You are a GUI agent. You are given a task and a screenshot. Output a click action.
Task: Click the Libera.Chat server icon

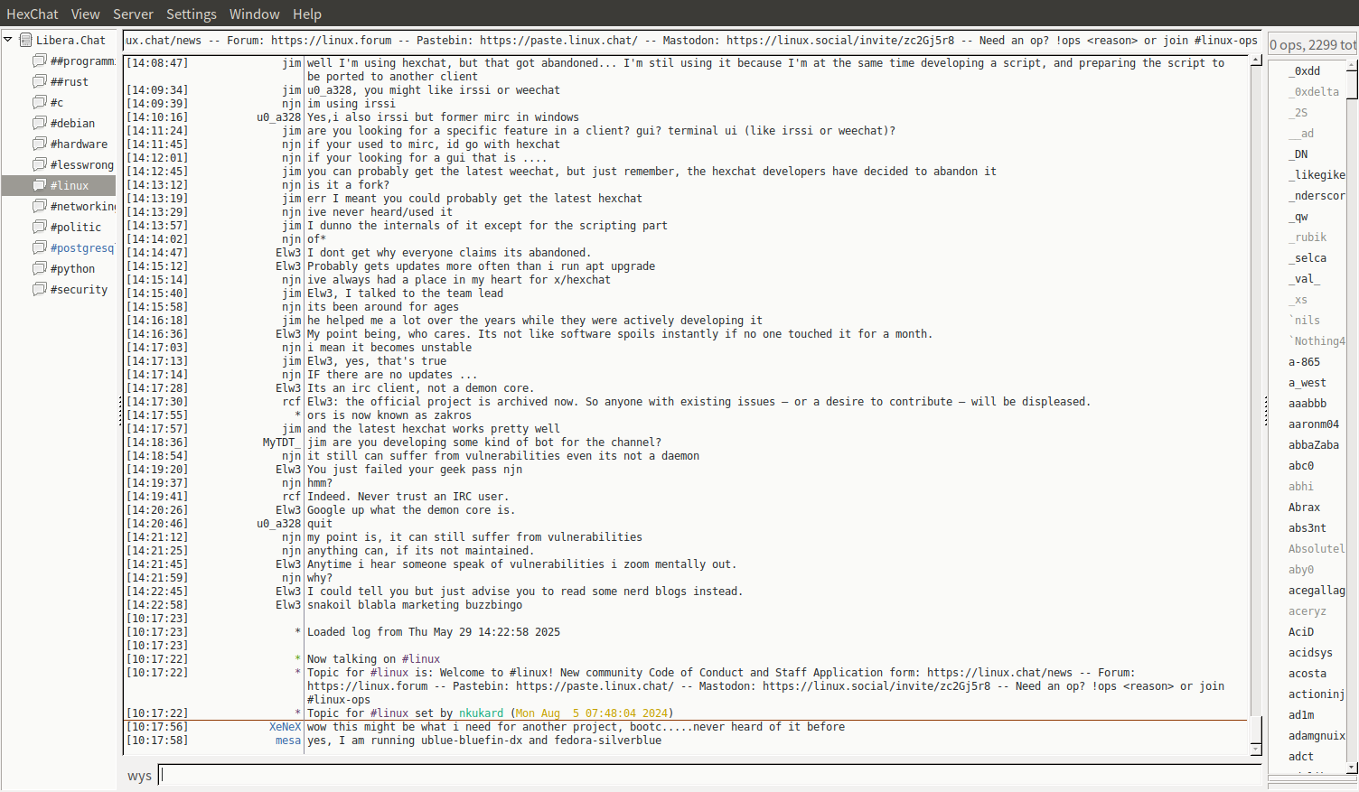click(26, 40)
